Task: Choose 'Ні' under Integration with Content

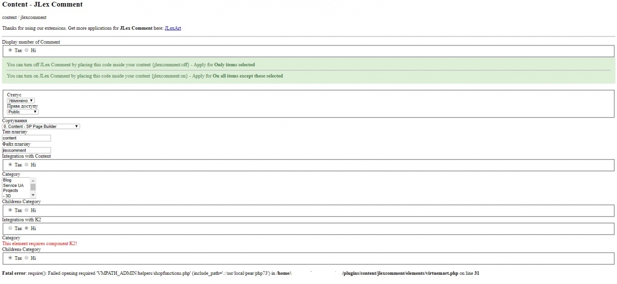Action: click(27, 165)
